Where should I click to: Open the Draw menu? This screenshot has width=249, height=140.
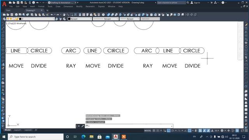[x=58, y=7]
